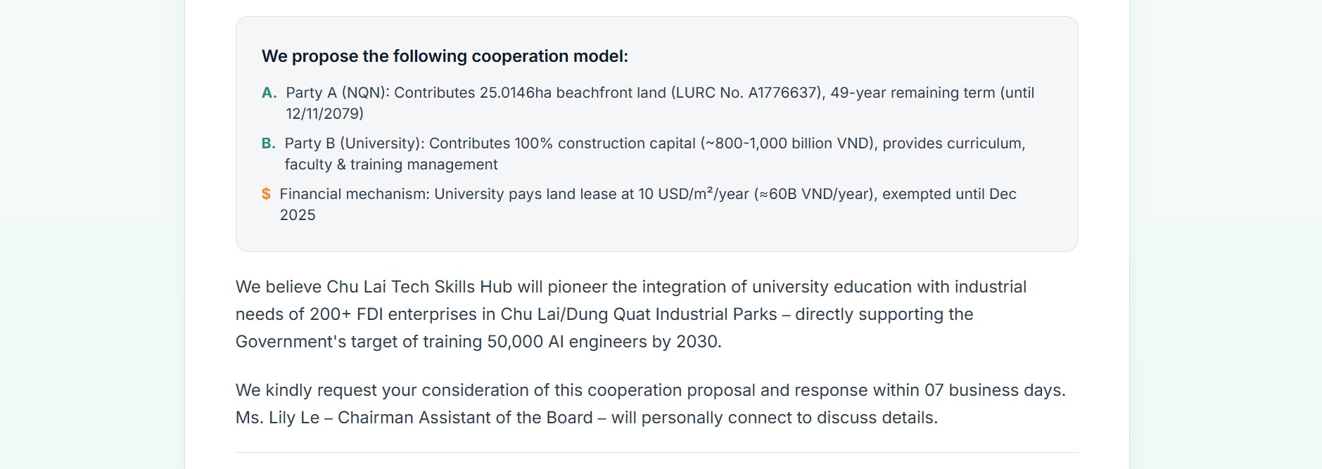The image size is (1322, 469).
Task: Click the '25.0146ha beachfront land' text
Action: 572,93
